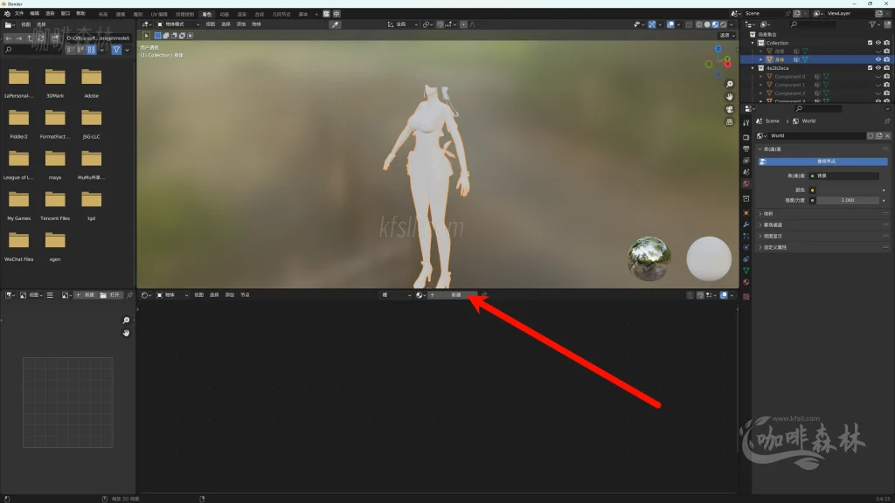This screenshot has width=895, height=503.
Task: Uncheck the Collection exclude checkbox
Action: click(870, 43)
